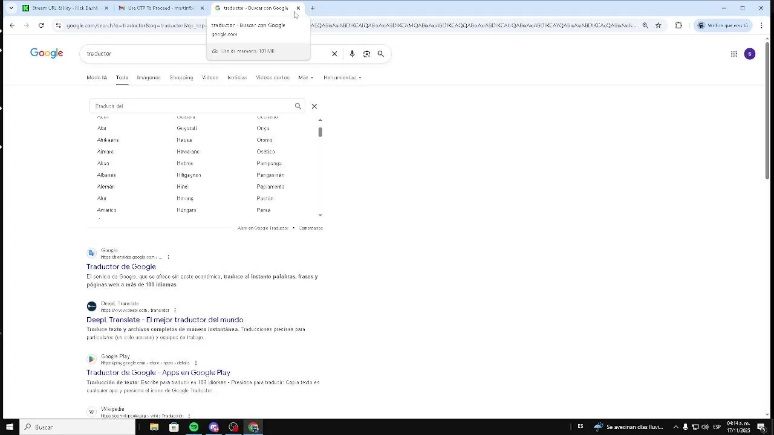The width and height of the screenshot is (774, 435).
Task: Open the Google account avatar
Action: pyautogui.click(x=750, y=54)
